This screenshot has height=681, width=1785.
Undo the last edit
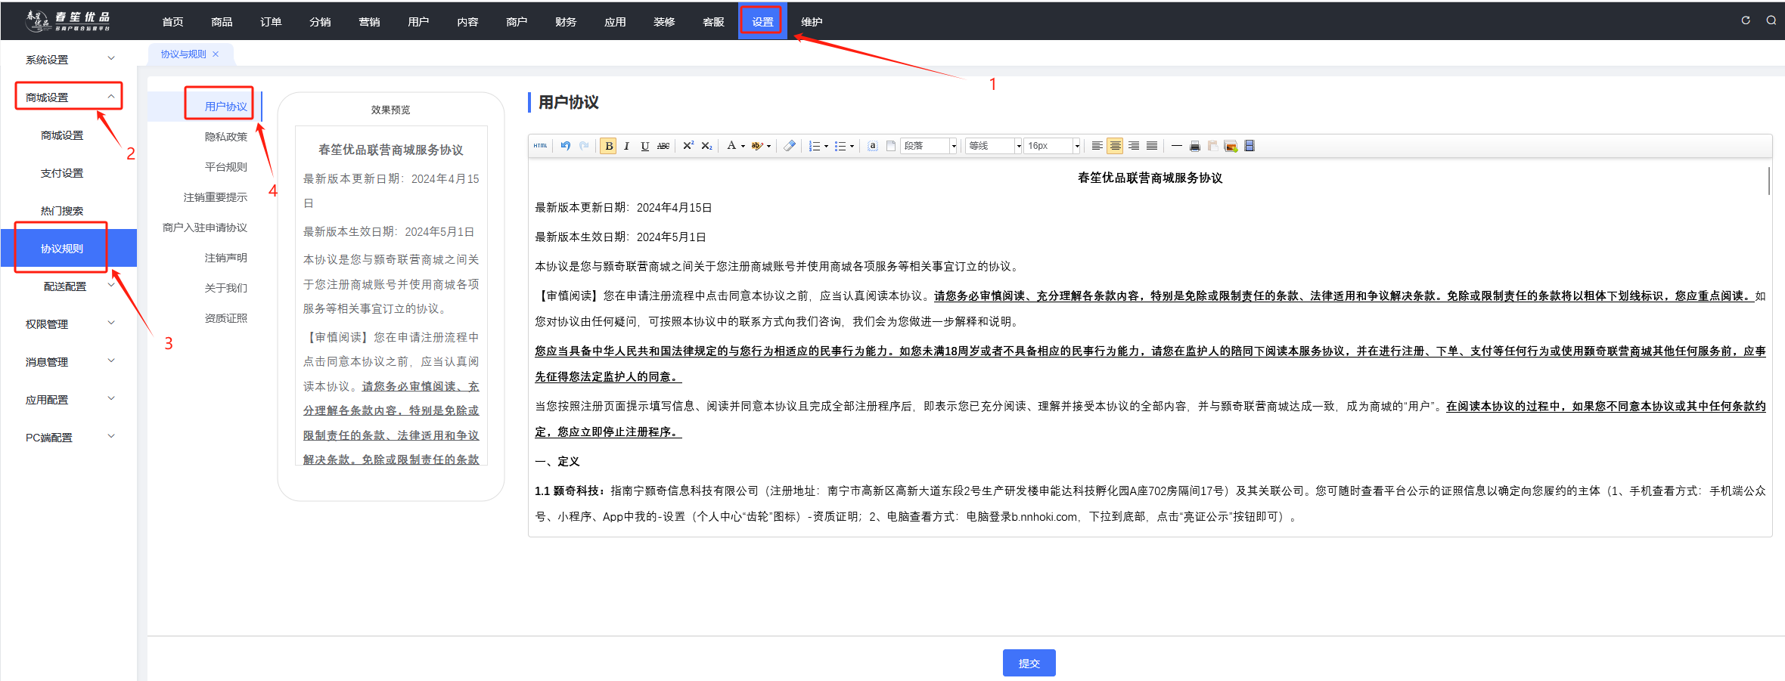coord(566,146)
